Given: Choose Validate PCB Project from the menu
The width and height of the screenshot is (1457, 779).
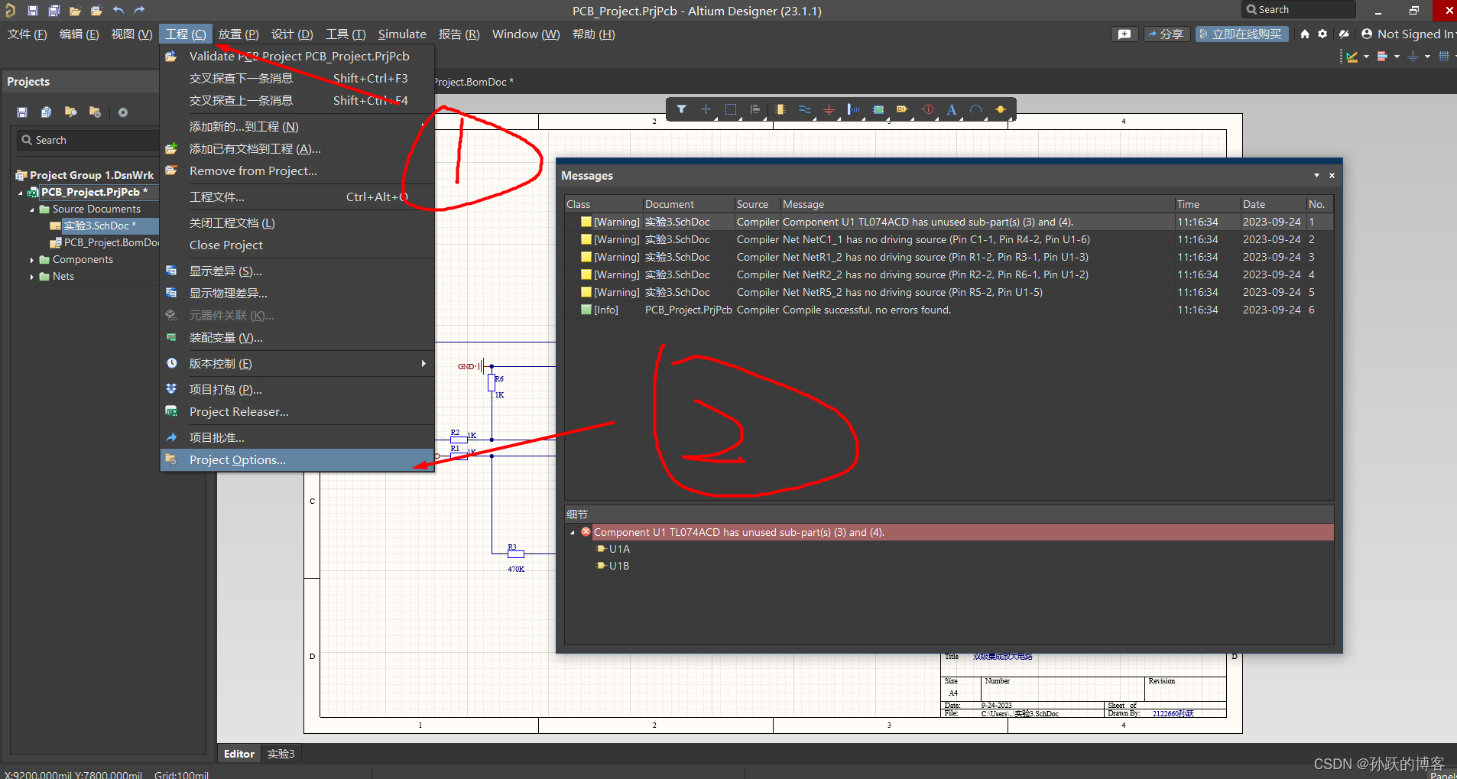Looking at the screenshot, I should tap(297, 57).
